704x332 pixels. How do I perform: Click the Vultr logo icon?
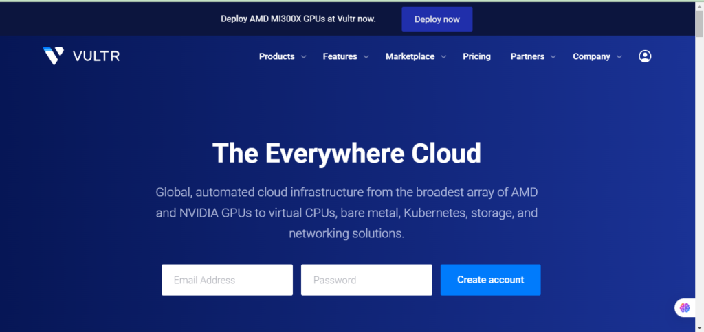[x=53, y=56]
